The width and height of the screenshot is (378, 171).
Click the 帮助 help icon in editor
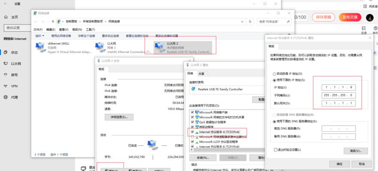click(x=375, y=28)
